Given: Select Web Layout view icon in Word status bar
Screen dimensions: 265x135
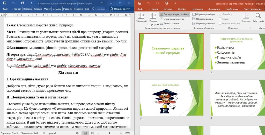Looking at the screenshot, I should coord(92,133).
